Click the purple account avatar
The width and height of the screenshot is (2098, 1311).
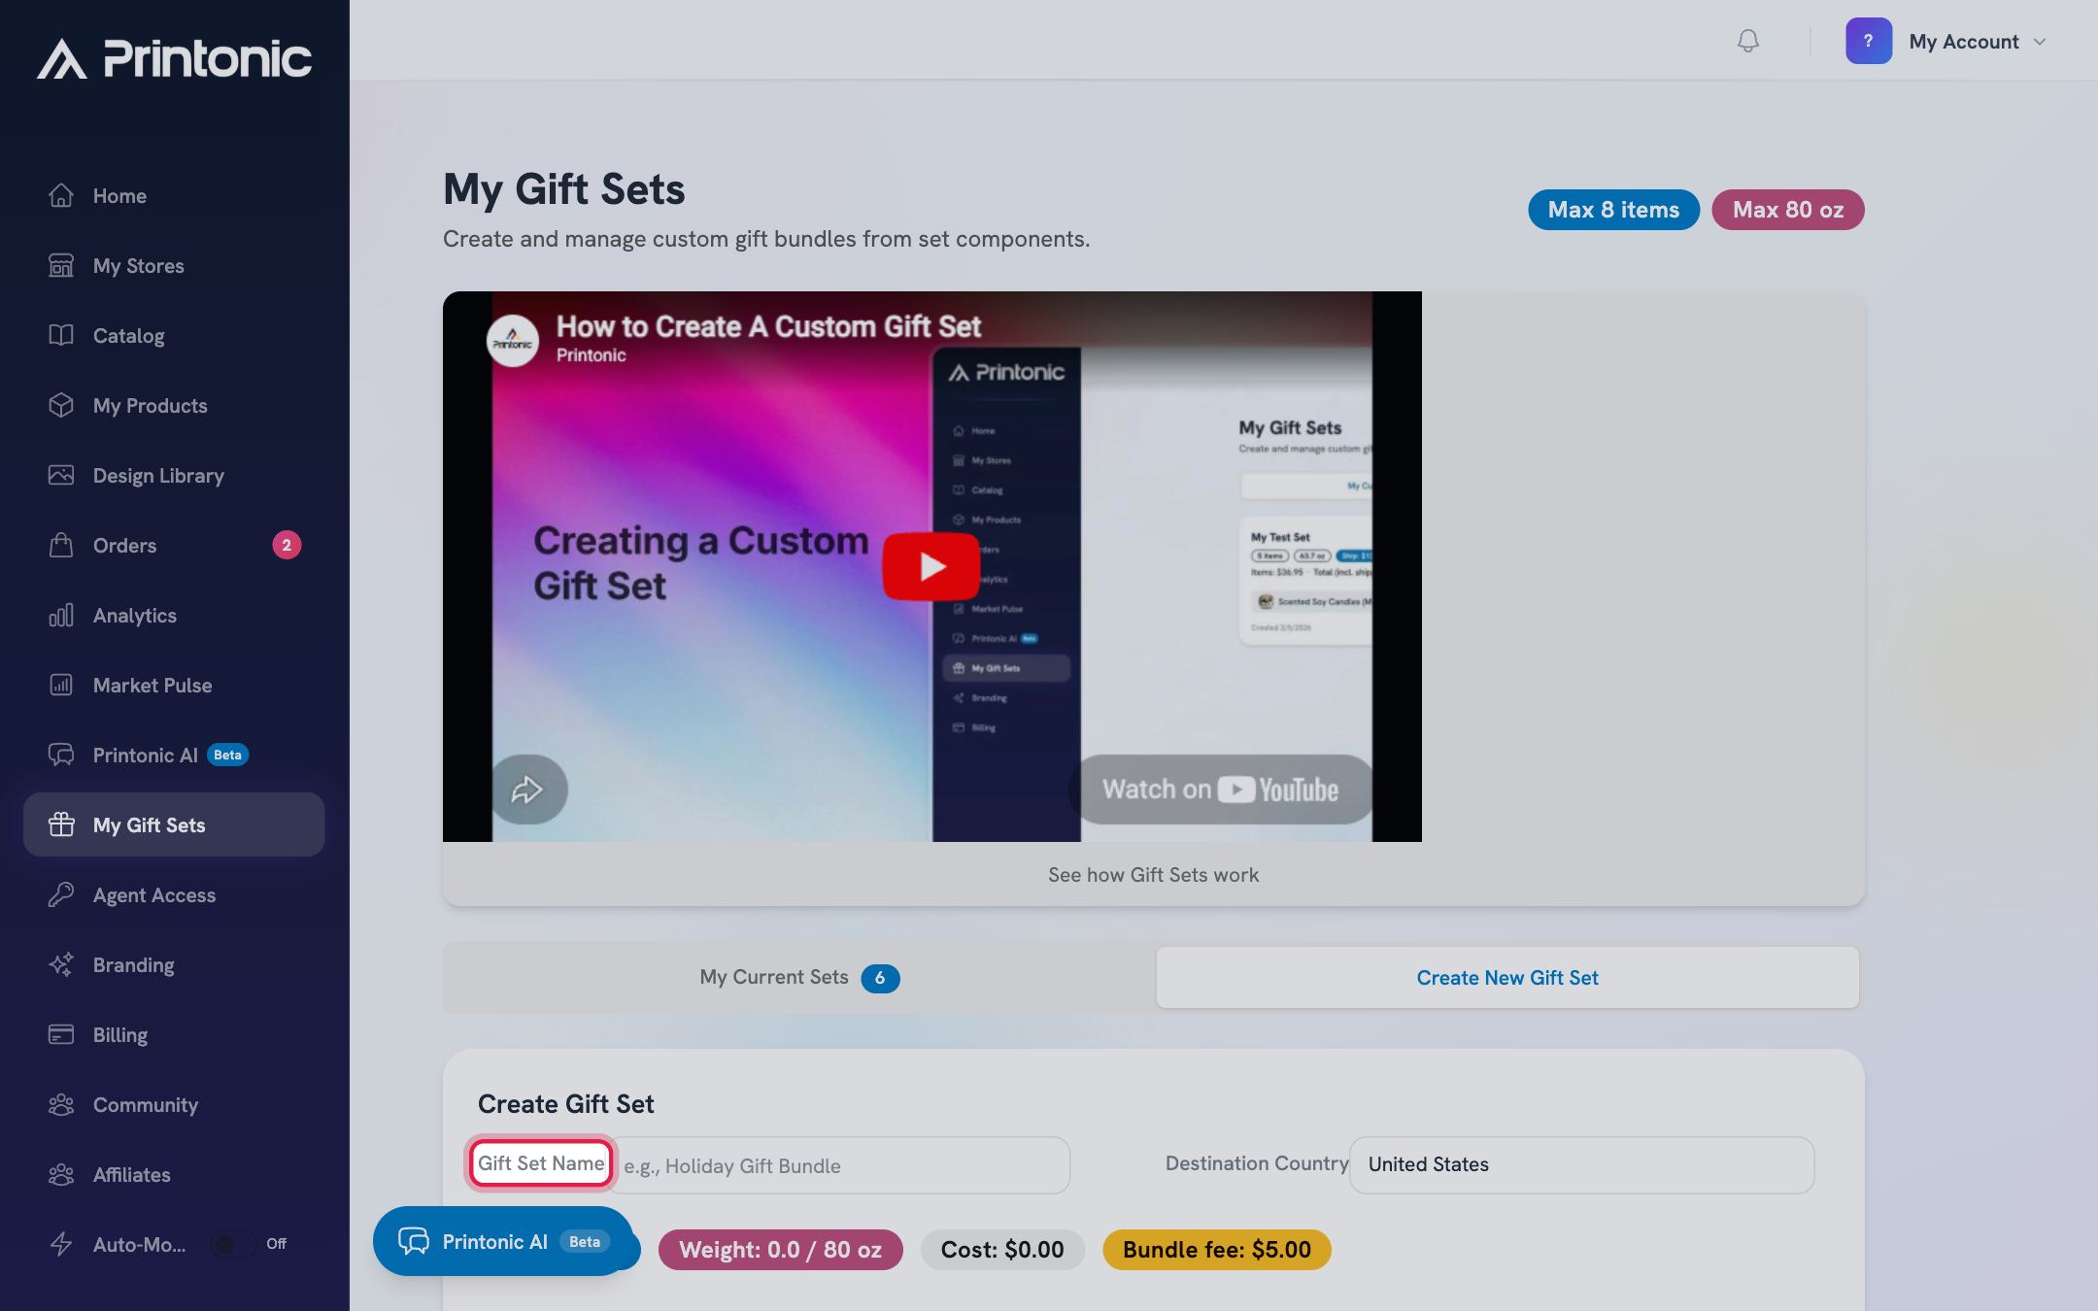click(x=1869, y=41)
